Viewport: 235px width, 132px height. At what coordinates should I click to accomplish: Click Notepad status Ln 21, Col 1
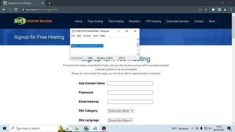click(77, 58)
